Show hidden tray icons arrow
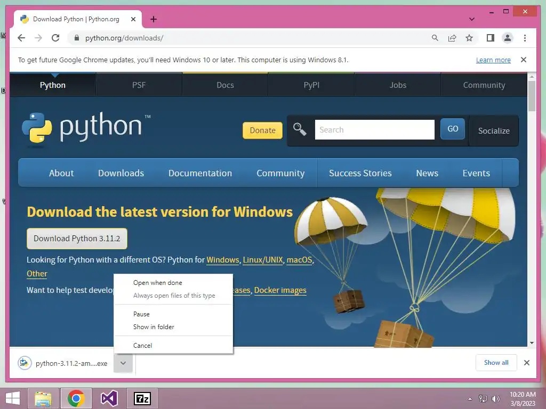 coord(470,399)
